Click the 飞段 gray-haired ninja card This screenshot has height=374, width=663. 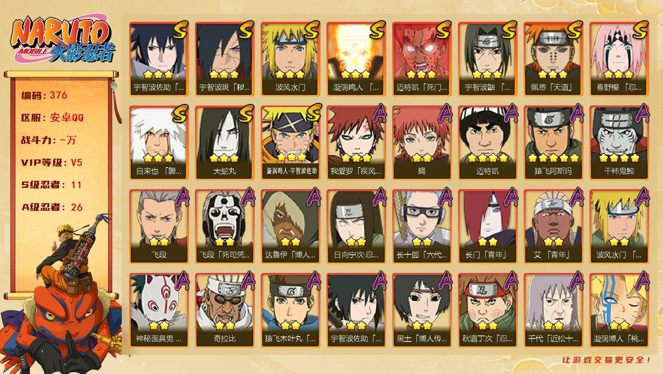click(x=158, y=227)
